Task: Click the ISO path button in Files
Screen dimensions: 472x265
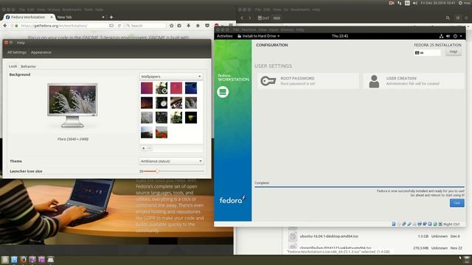Action: click(277, 18)
